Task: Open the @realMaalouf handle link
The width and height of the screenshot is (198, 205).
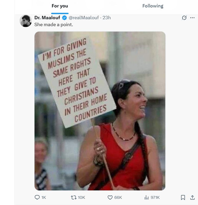Action: (x=83, y=18)
